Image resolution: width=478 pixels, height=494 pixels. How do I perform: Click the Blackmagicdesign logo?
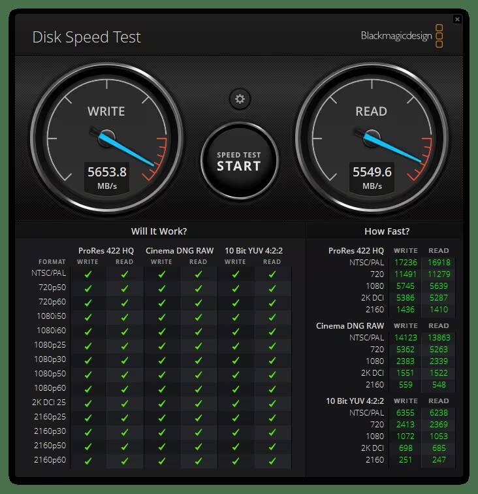click(402, 36)
